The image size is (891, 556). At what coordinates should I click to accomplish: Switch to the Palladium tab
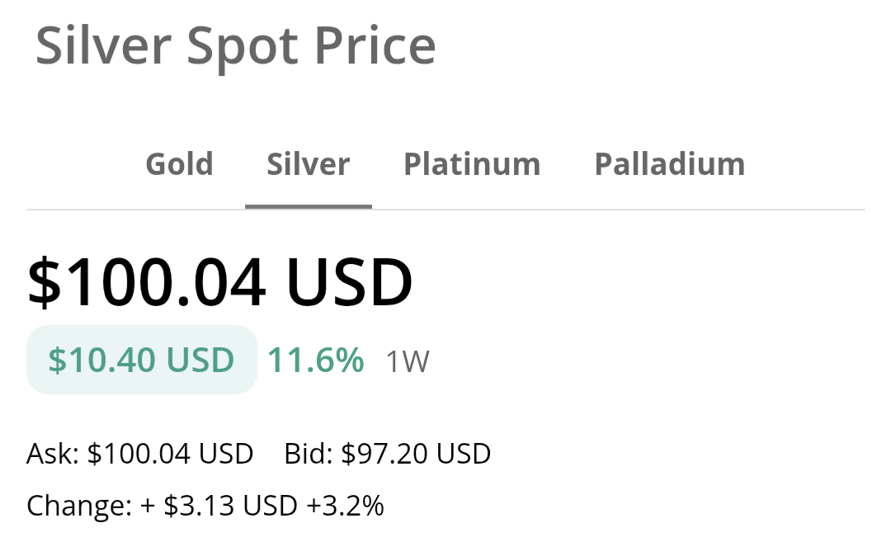click(x=670, y=164)
